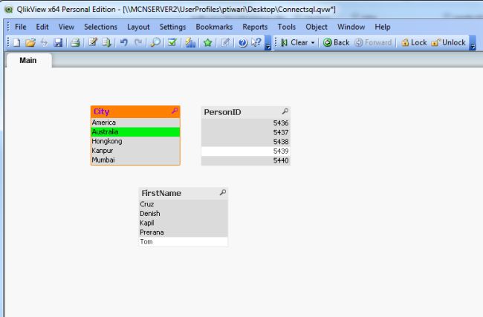483x317 pixels.
Task: Open the Window menu
Action: [351, 27]
